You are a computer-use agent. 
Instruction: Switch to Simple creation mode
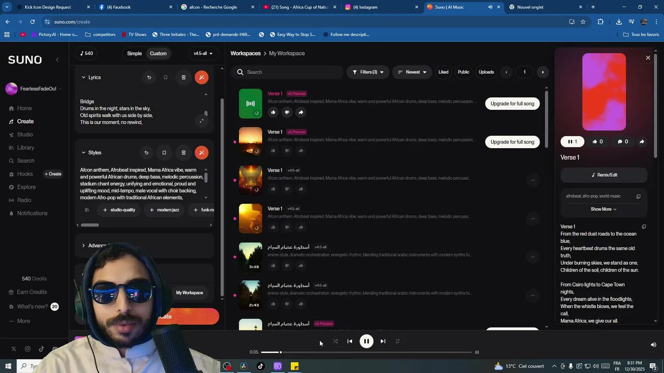pos(134,54)
